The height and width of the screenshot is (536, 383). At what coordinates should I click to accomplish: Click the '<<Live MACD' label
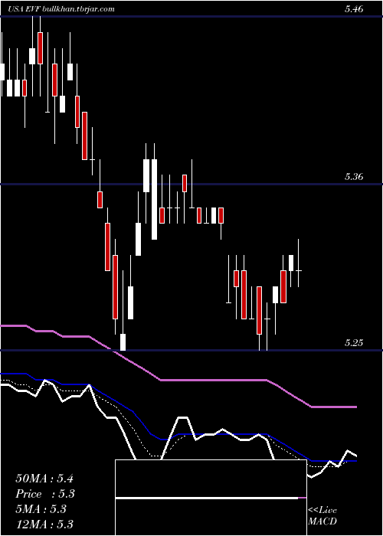coord(322,515)
